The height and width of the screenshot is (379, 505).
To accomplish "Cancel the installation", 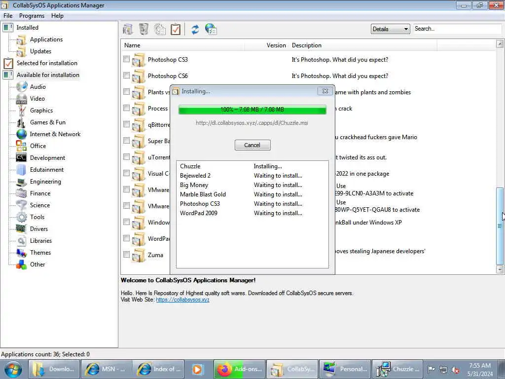I will [x=252, y=145].
